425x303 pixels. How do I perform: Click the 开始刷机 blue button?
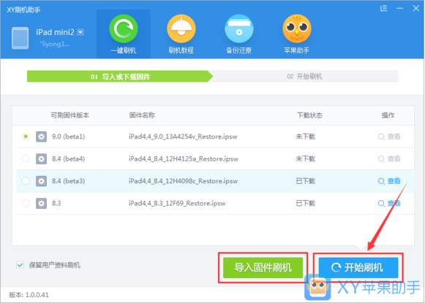[358, 268]
